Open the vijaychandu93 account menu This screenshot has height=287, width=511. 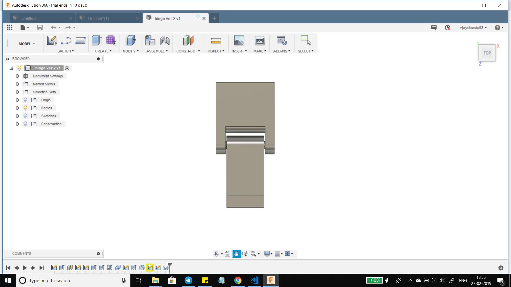point(473,28)
